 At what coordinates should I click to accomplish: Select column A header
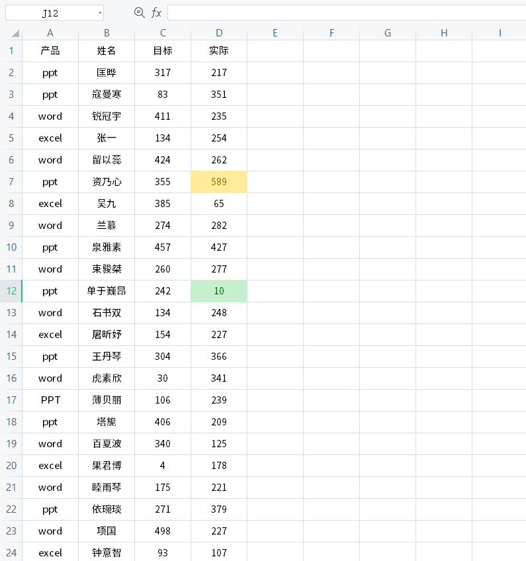(x=50, y=33)
